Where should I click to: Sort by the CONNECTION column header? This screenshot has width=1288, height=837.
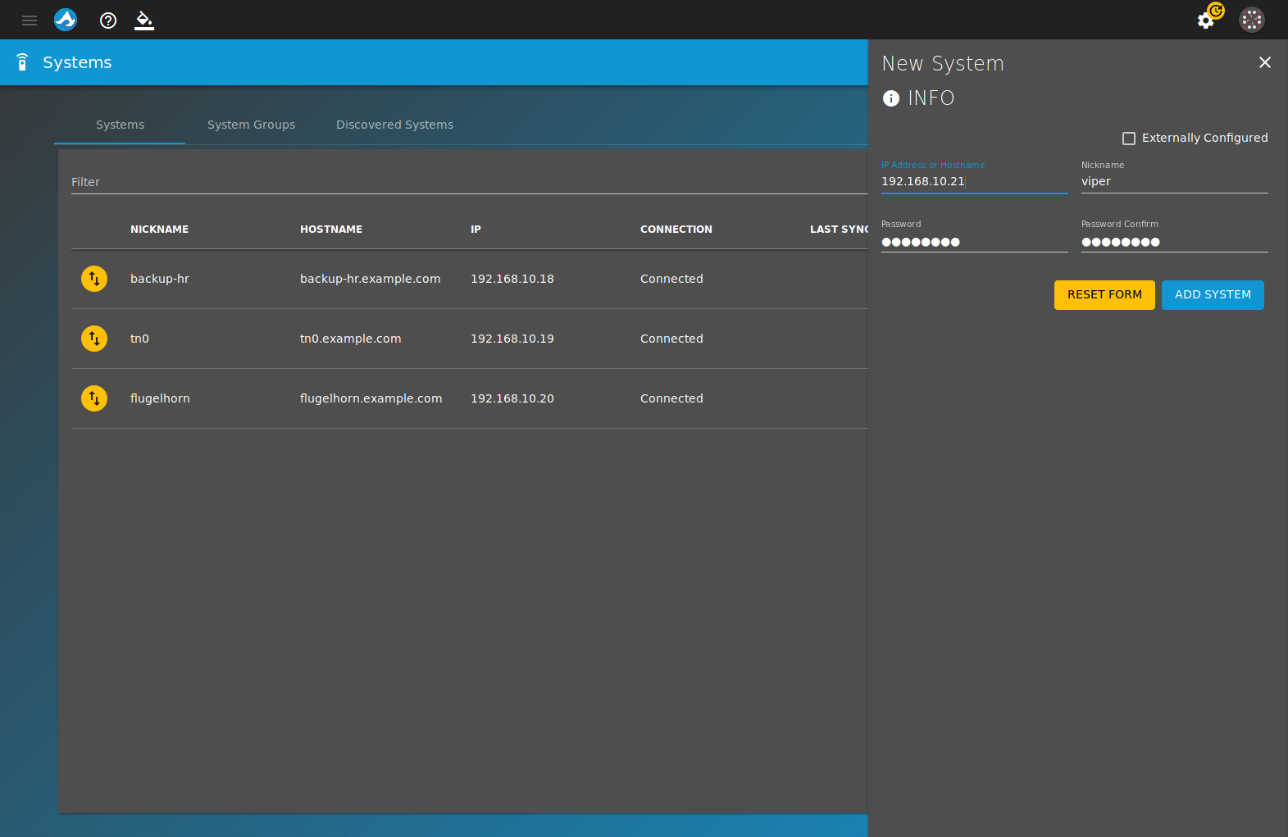[x=676, y=230]
